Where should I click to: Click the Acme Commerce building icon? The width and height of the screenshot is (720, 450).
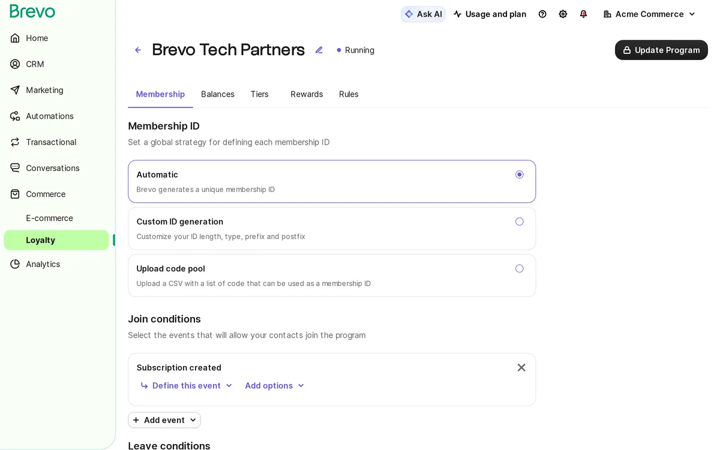click(x=607, y=14)
